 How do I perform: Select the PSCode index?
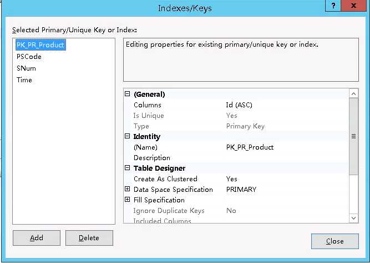29,57
